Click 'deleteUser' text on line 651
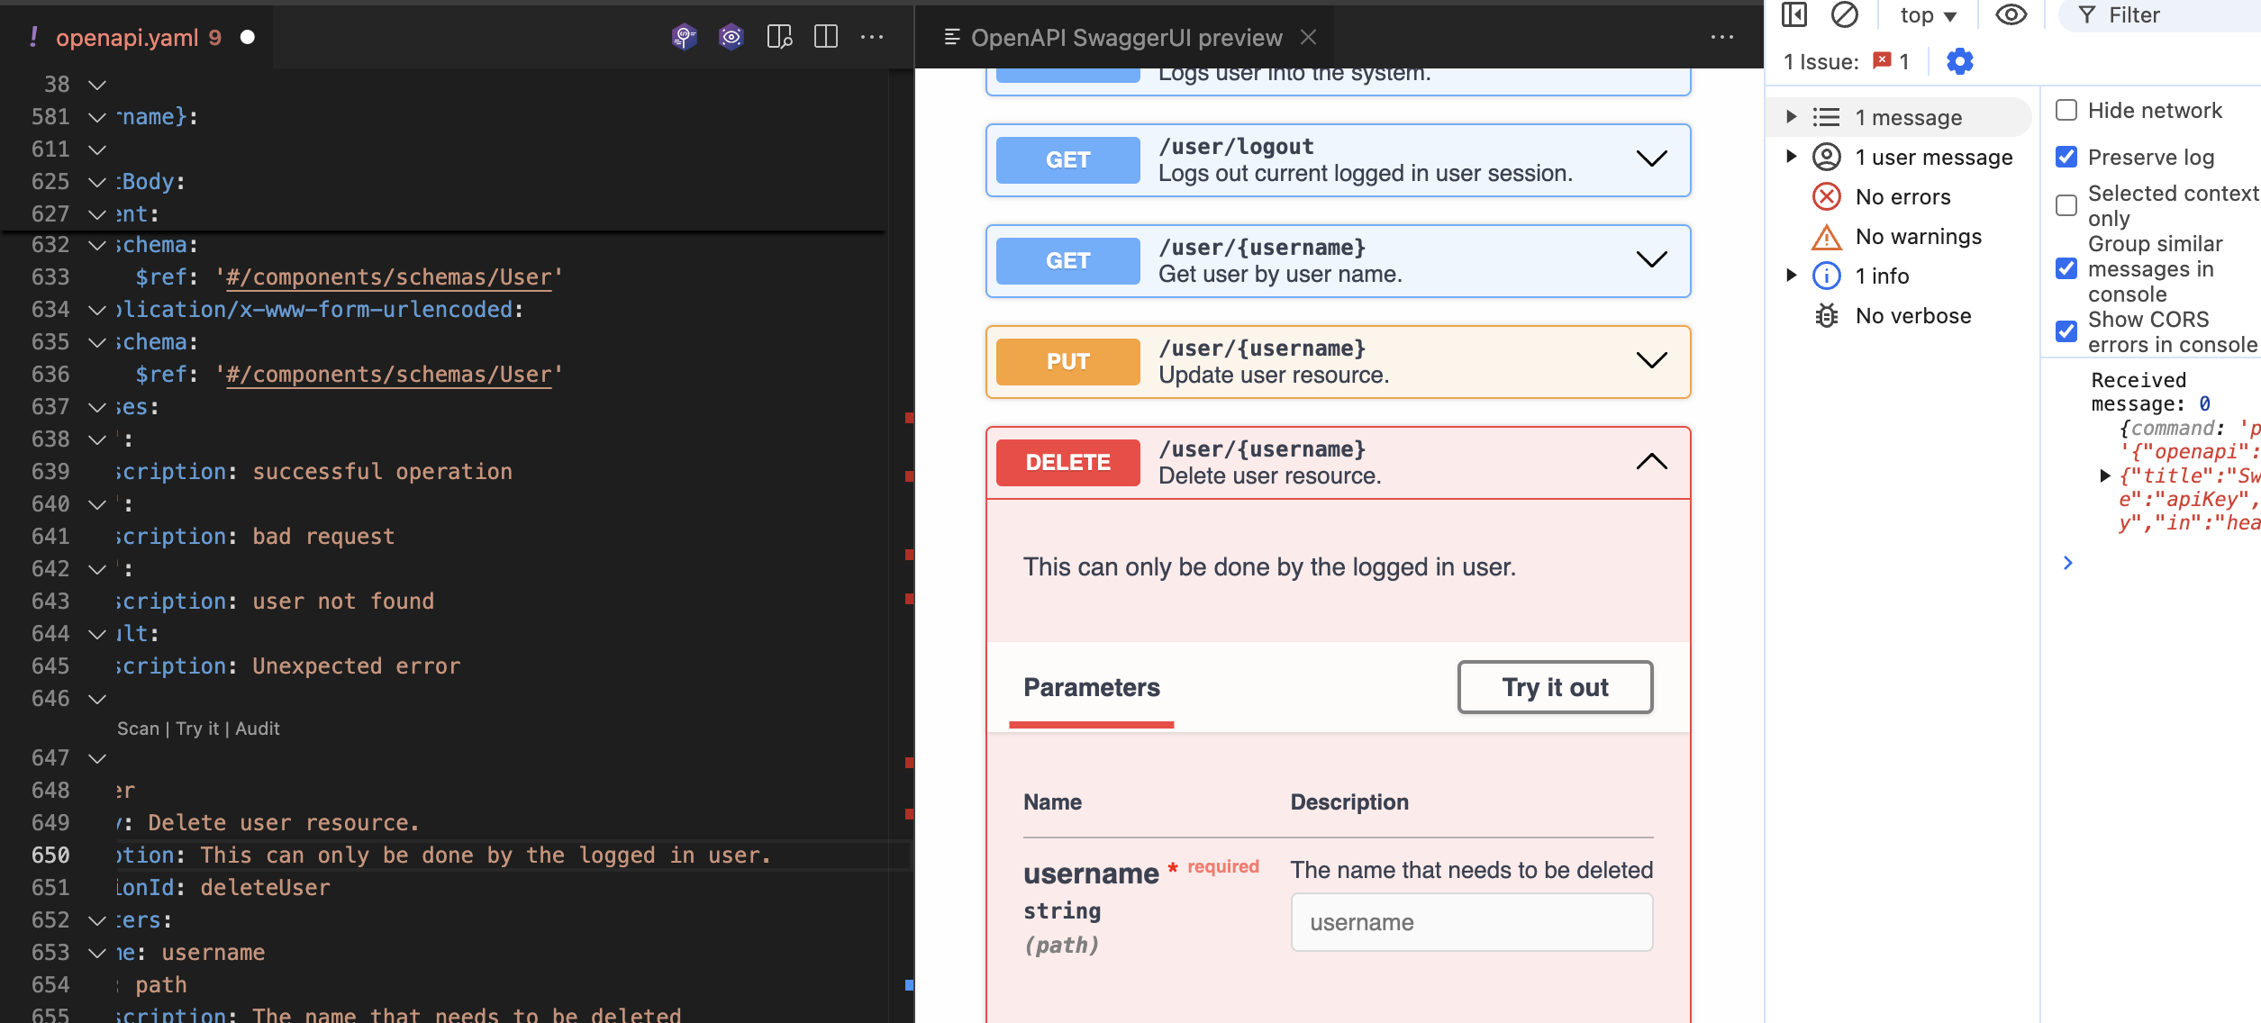 [x=265, y=888]
